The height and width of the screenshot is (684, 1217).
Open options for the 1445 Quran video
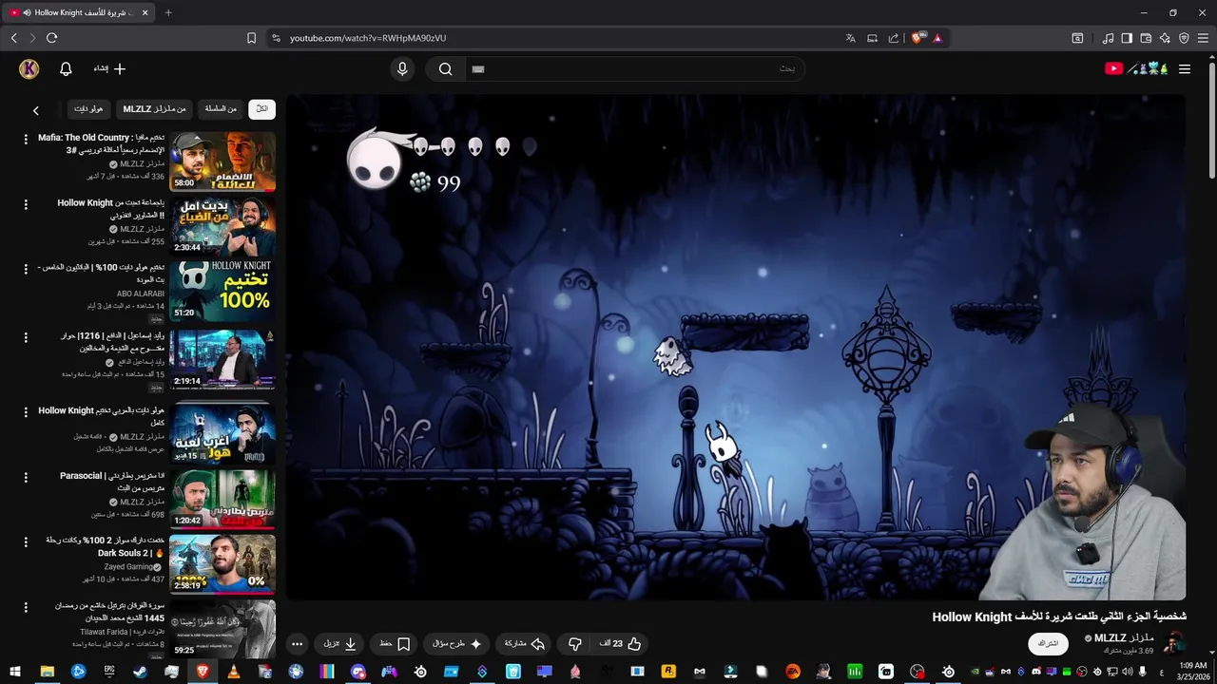[x=26, y=607]
